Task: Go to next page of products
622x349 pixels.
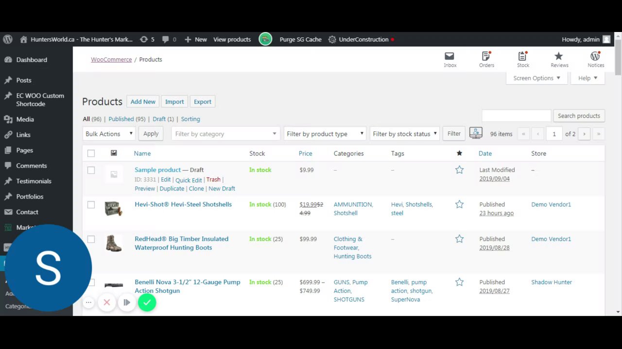Action: tap(584, 134)
